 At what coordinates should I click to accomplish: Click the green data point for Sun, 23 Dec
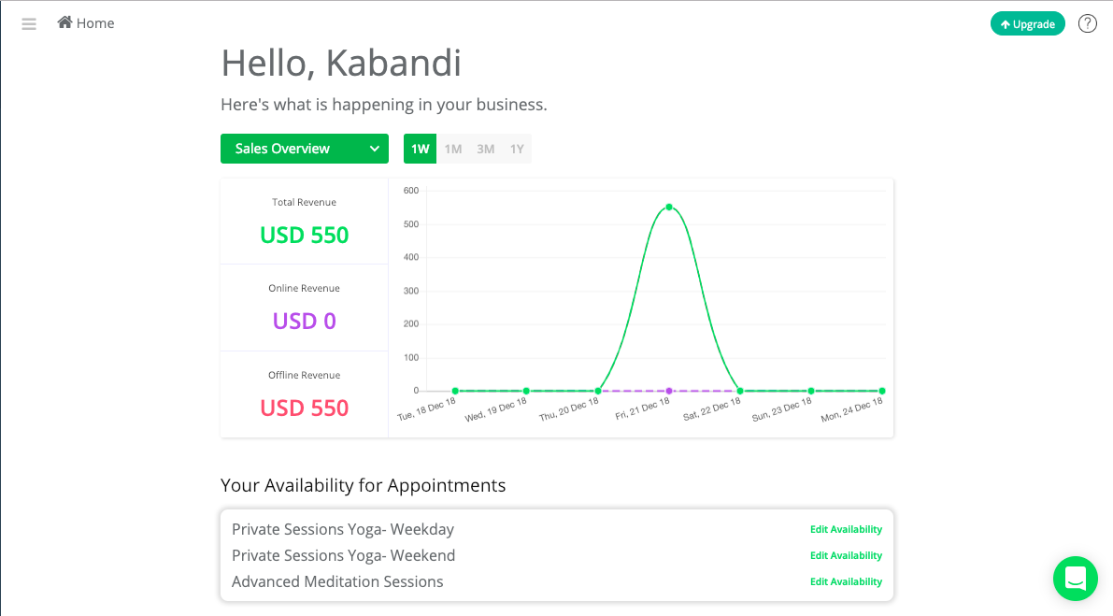(x=810, y=391)
